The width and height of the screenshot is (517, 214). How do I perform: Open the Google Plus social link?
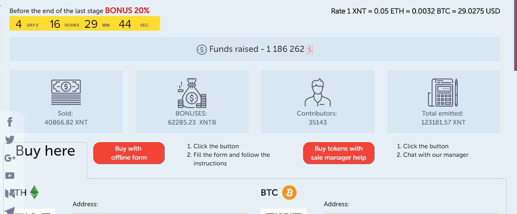pyautogui.click(x=10, y=158)
